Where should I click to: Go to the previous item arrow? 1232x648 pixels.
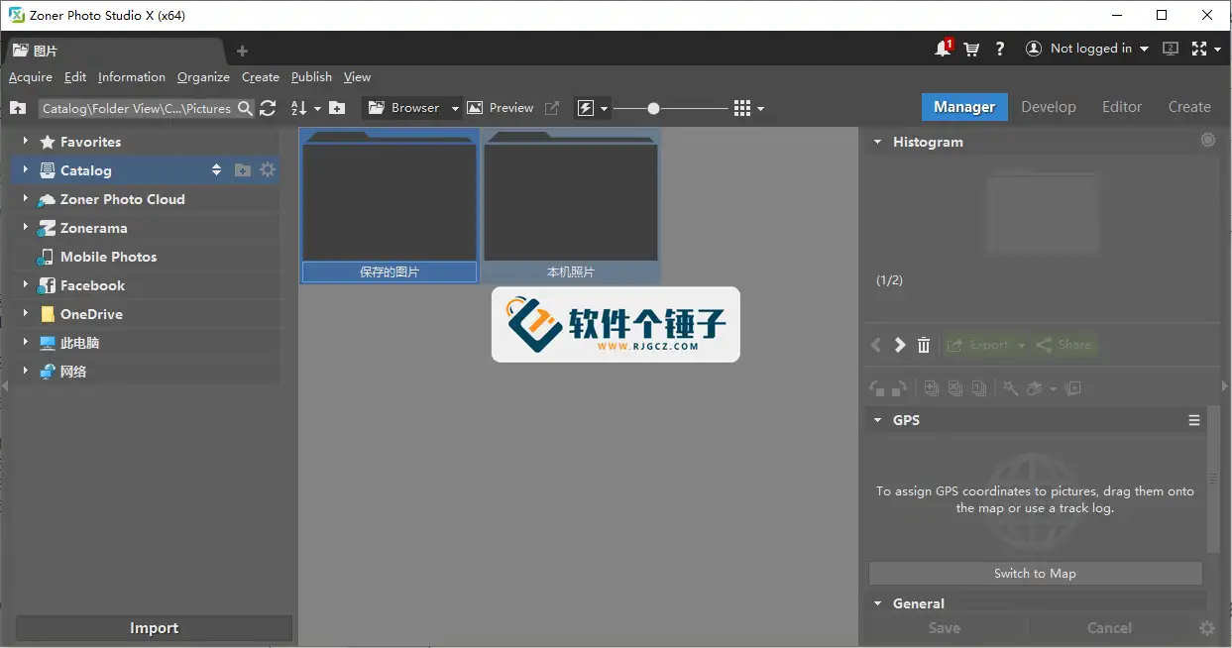876,345
